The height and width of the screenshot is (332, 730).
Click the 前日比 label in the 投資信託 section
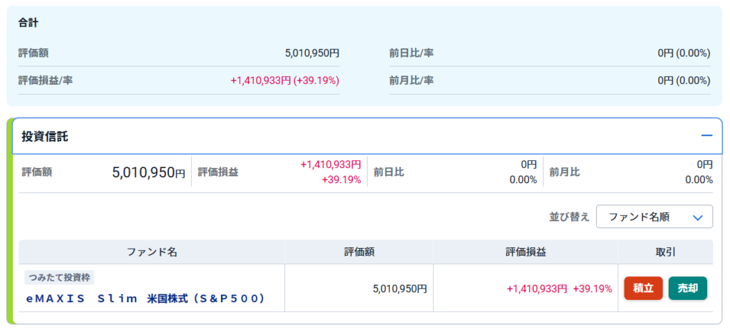click(x=389, y=172)
